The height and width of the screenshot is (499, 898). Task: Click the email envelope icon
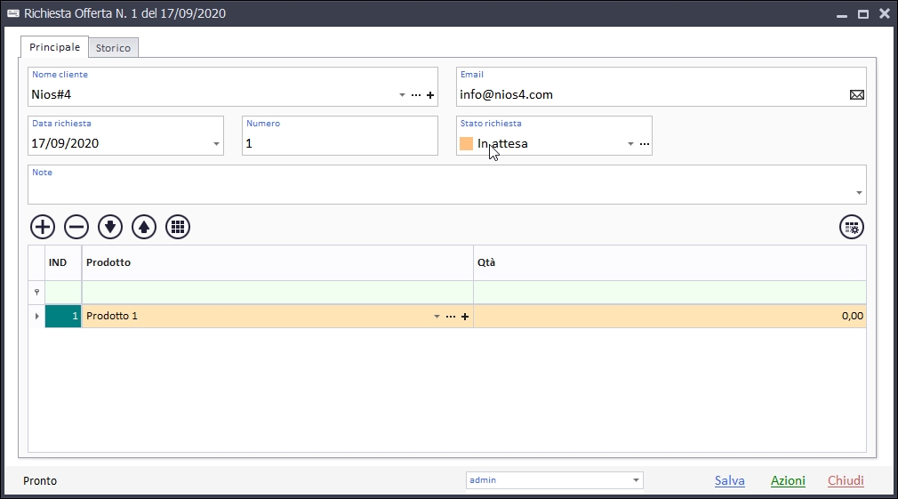tap(857, 95)
